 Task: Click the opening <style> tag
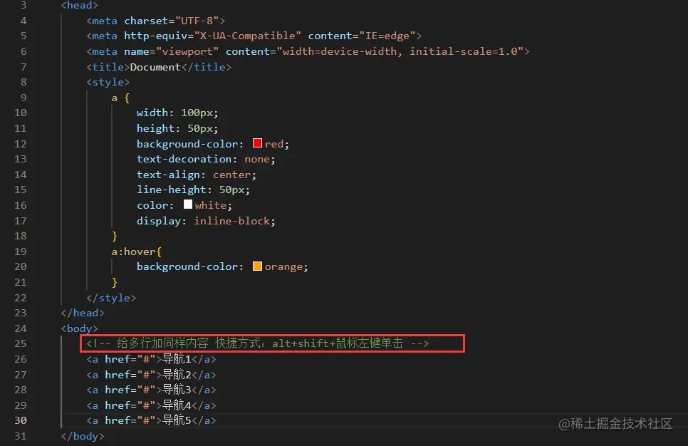[108, 82]
